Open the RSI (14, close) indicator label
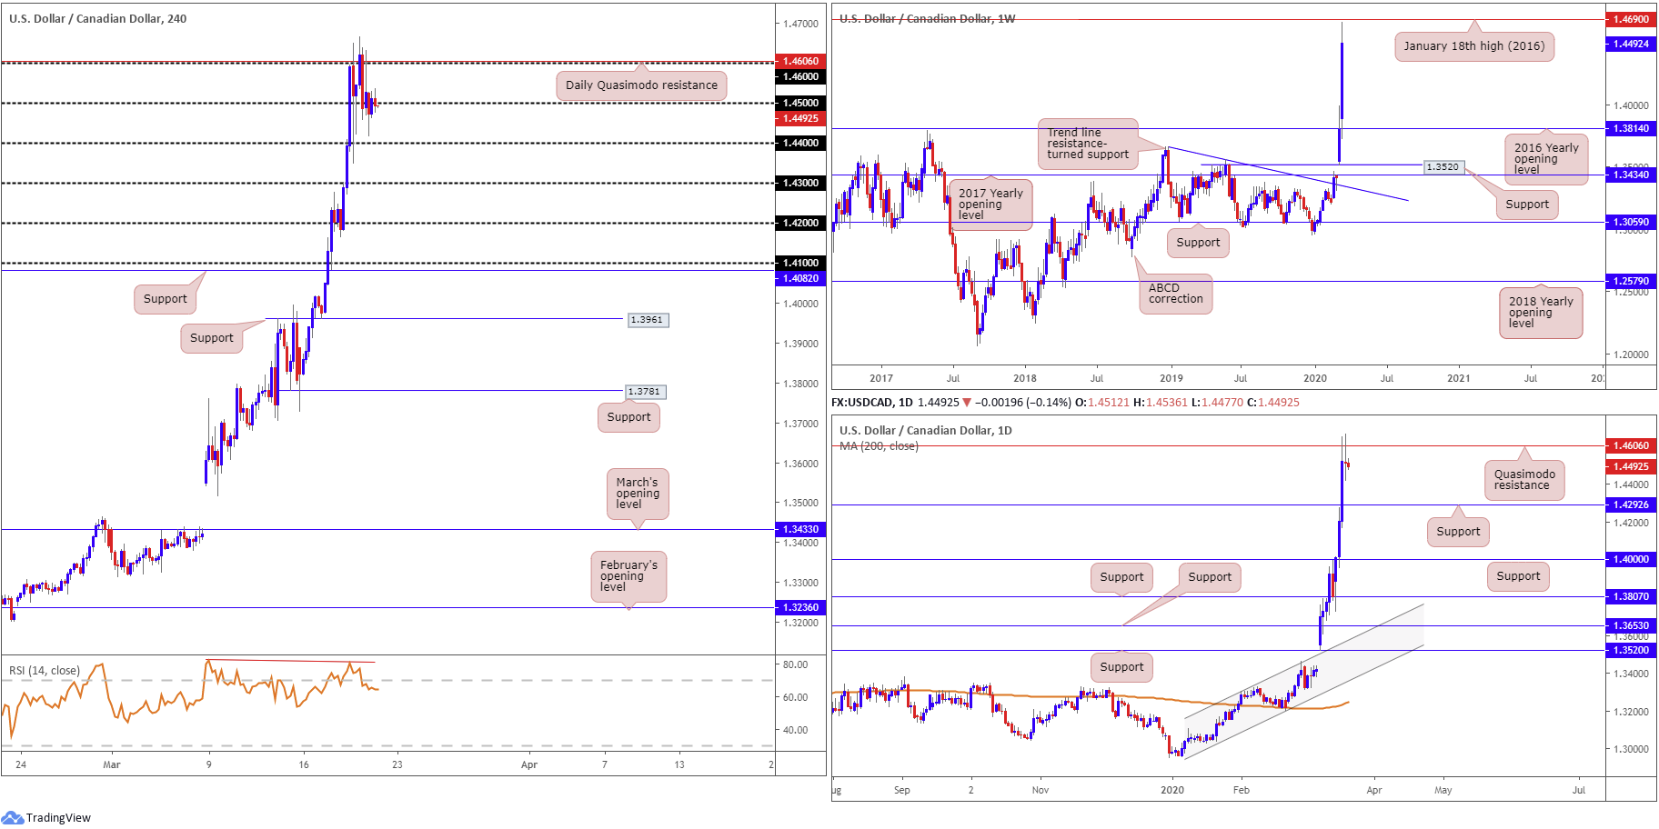Viewport: 1659px width, 829px height. [x=45, y=671]
